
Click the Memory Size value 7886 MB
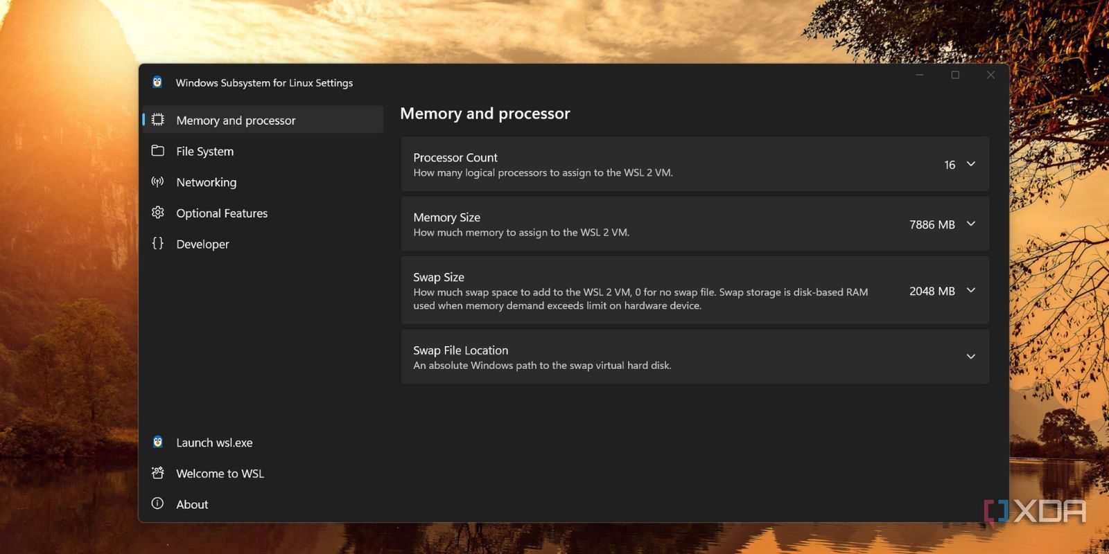(x=932, y=224)
